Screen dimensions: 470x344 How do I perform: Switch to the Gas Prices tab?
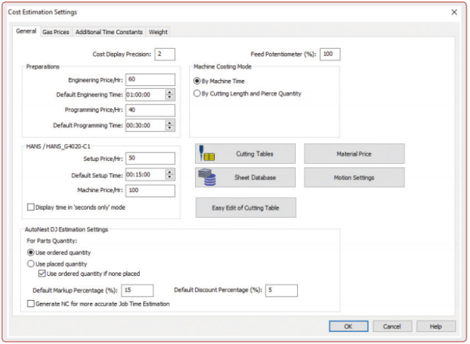[x=56, y=32]
